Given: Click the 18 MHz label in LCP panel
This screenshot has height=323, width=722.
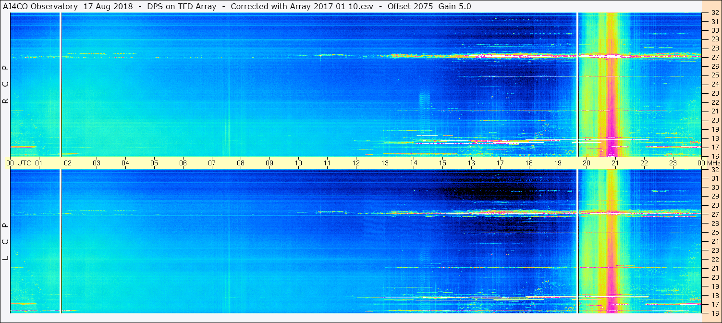Looking at the screenshot, I should click(x=715, y=295).
